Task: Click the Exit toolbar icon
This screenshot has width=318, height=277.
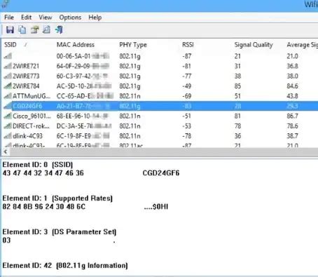Action: tap(59, 29)
